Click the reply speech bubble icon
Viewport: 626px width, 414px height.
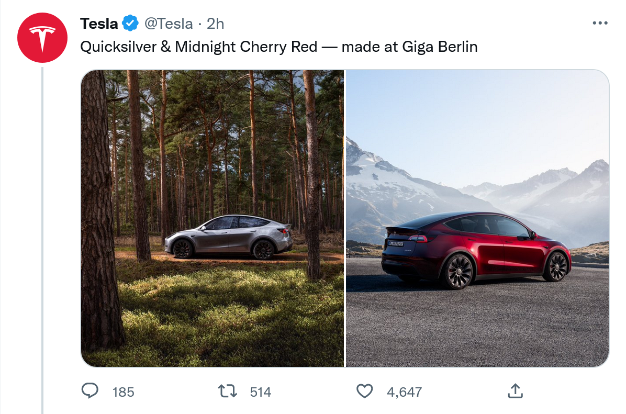91,390
